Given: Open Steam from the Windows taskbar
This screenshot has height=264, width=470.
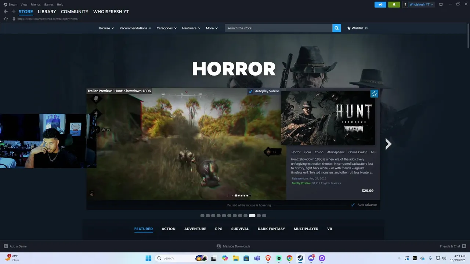Looking at the screenshot, I should tap(300, 258).
